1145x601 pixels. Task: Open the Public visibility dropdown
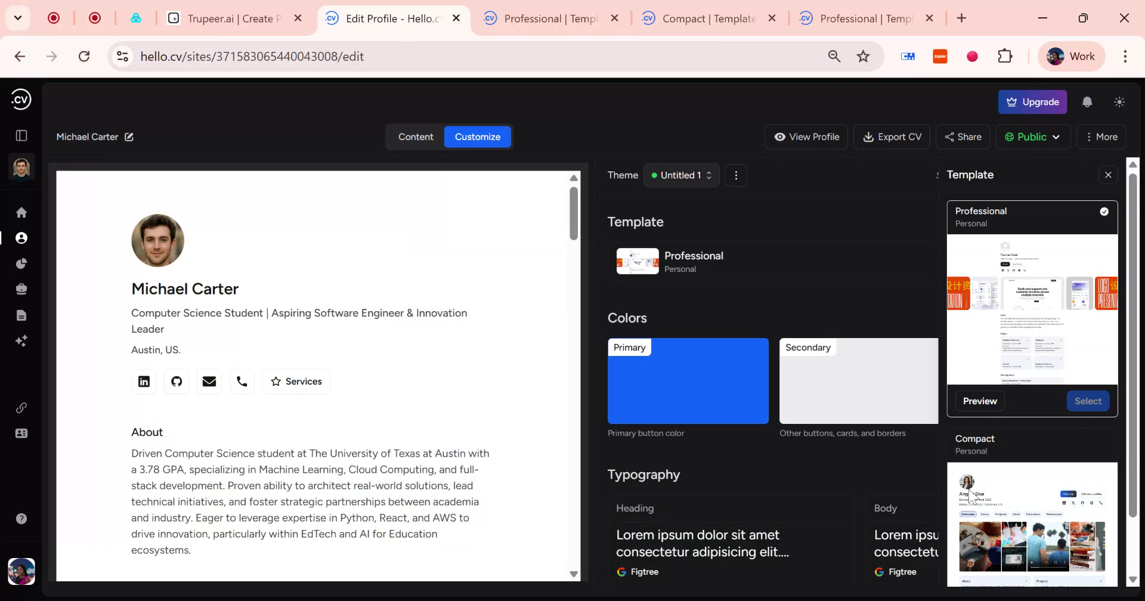point(1033,137)
